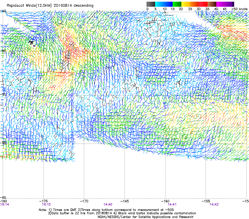
Task: Click the NOAA/NESDIS credit line
Action: pos(145,217)
